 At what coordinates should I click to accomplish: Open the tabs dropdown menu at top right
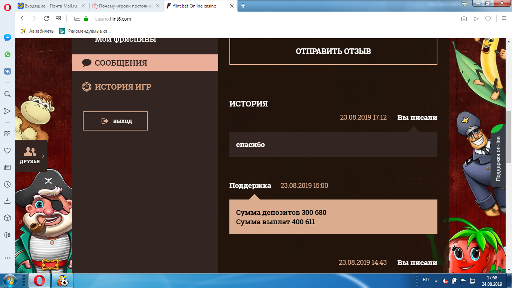(x=464, y=4)
